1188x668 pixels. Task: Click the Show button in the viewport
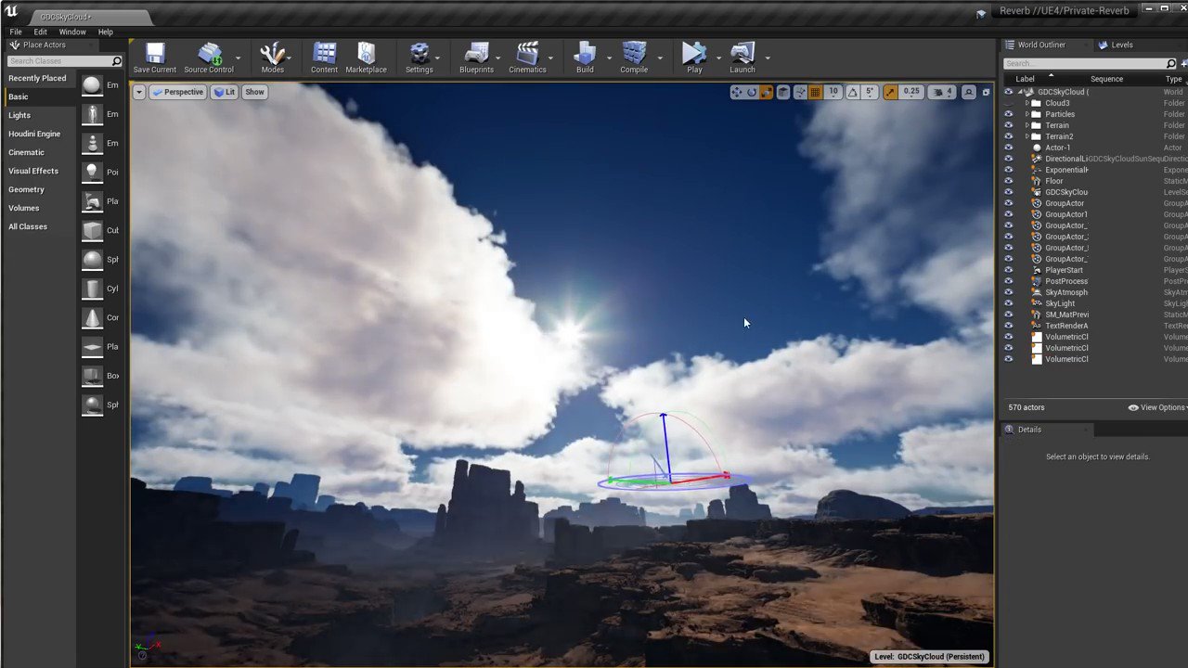254,92
